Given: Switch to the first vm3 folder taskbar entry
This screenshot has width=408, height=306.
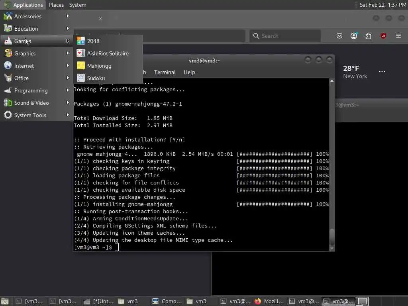Looking at the screenshot, I should click(x=132, y=301).
